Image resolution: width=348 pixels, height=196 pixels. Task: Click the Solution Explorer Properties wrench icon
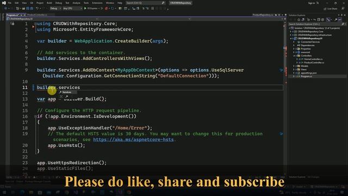(x=335, y=20)
